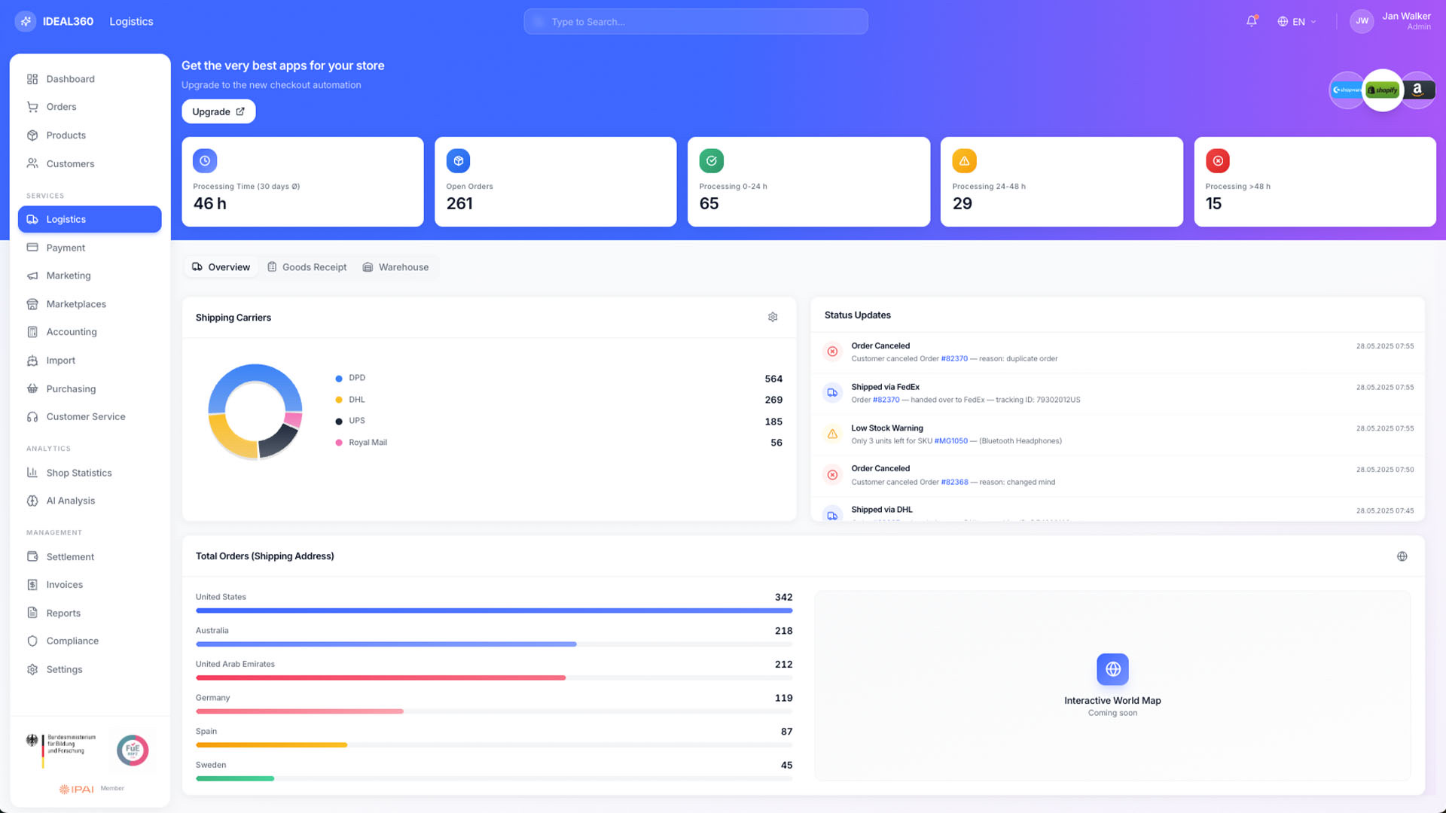Screen dimensions: 1446x813
Task: Click the Open Orders value 261
Action: (x=459, y=204)
